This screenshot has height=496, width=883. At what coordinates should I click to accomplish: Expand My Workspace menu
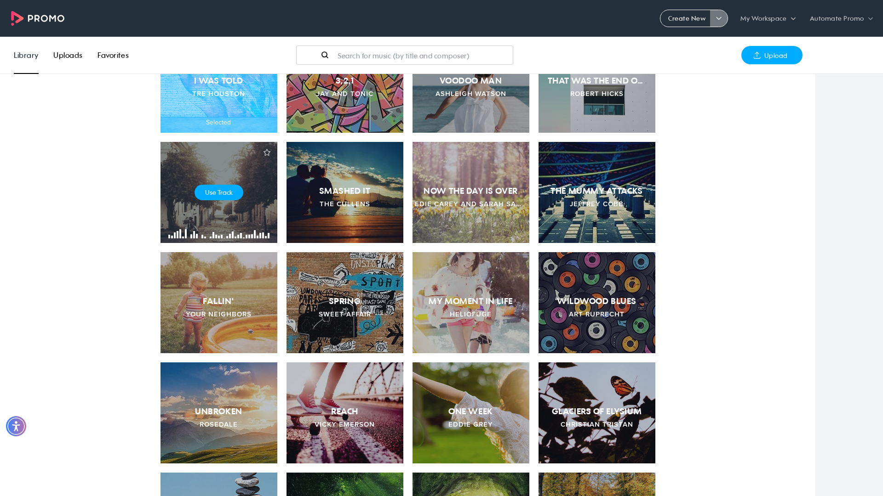click(x=768, y=18)
